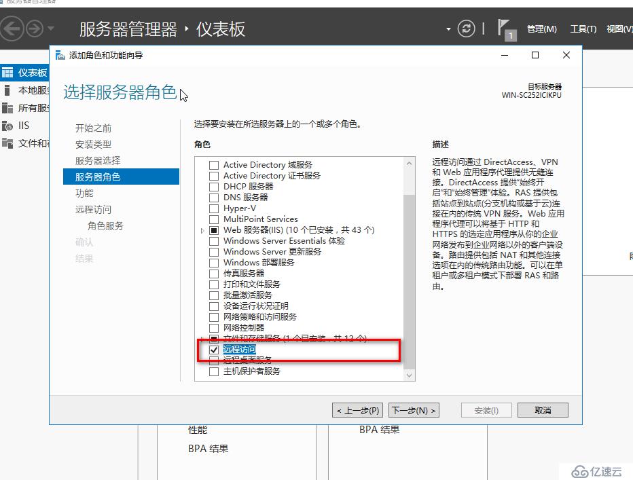This screenshot has width=633, height=480.
Task: Open the 文件和存储服务 sidebar icon
Action: 7,143
